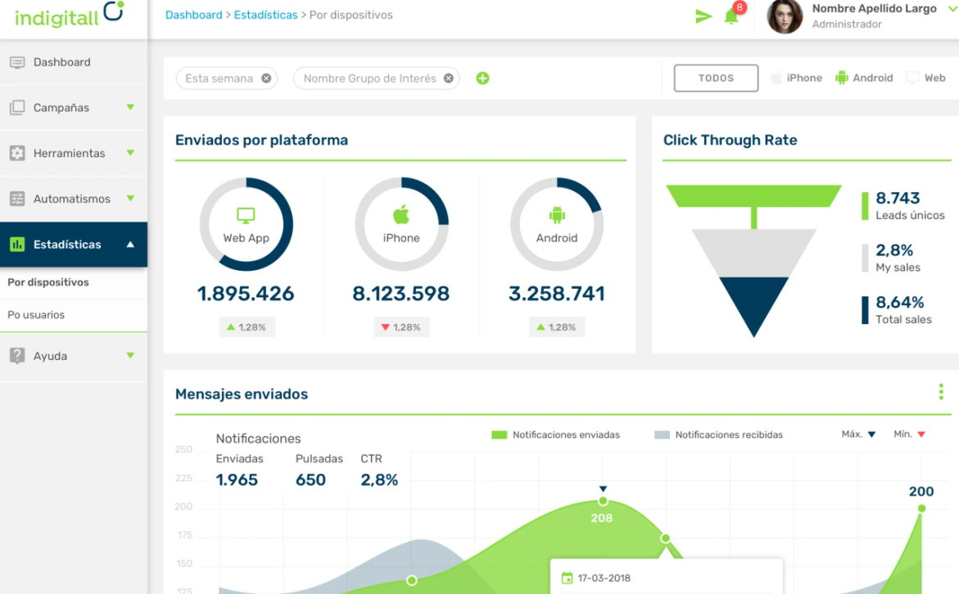The height and width of the screenshot is (594, 959).
Task: Select Po usuarios in the sidebar
Action: (x=34, y=315)
